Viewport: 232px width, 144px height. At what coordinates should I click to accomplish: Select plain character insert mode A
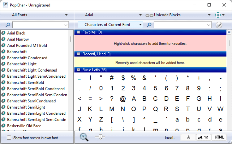click(188, 137)
